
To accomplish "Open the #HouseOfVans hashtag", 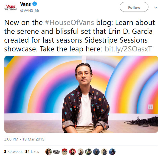I will tap(69, 23).
